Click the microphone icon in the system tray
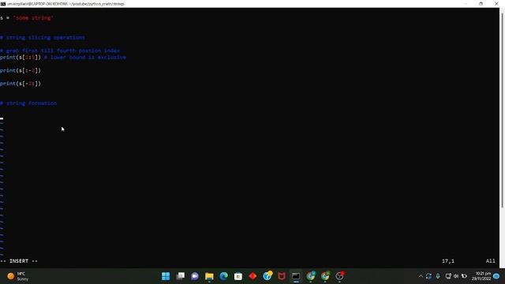The image size is (505, 284). 438,276
